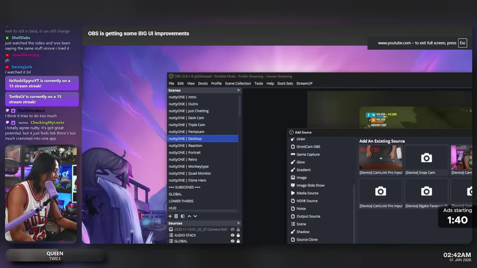Toggle lock on GLOBAL source

(x=238, y=241)
